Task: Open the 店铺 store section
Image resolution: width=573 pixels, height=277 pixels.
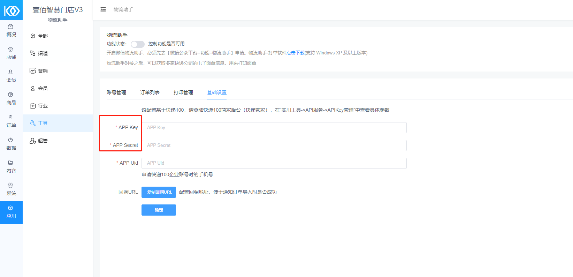Action: click(x=11, y=53)
